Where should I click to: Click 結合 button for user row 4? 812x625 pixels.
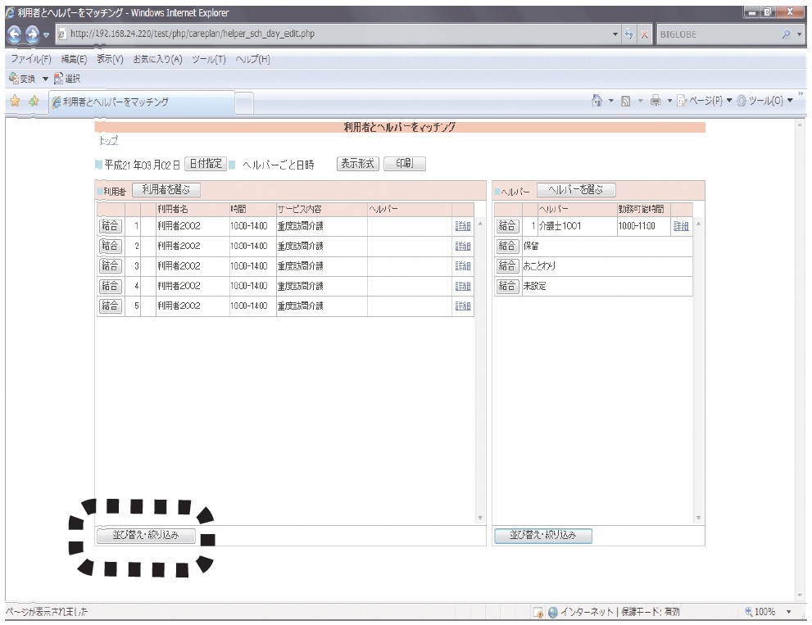(x=111, y=286)
